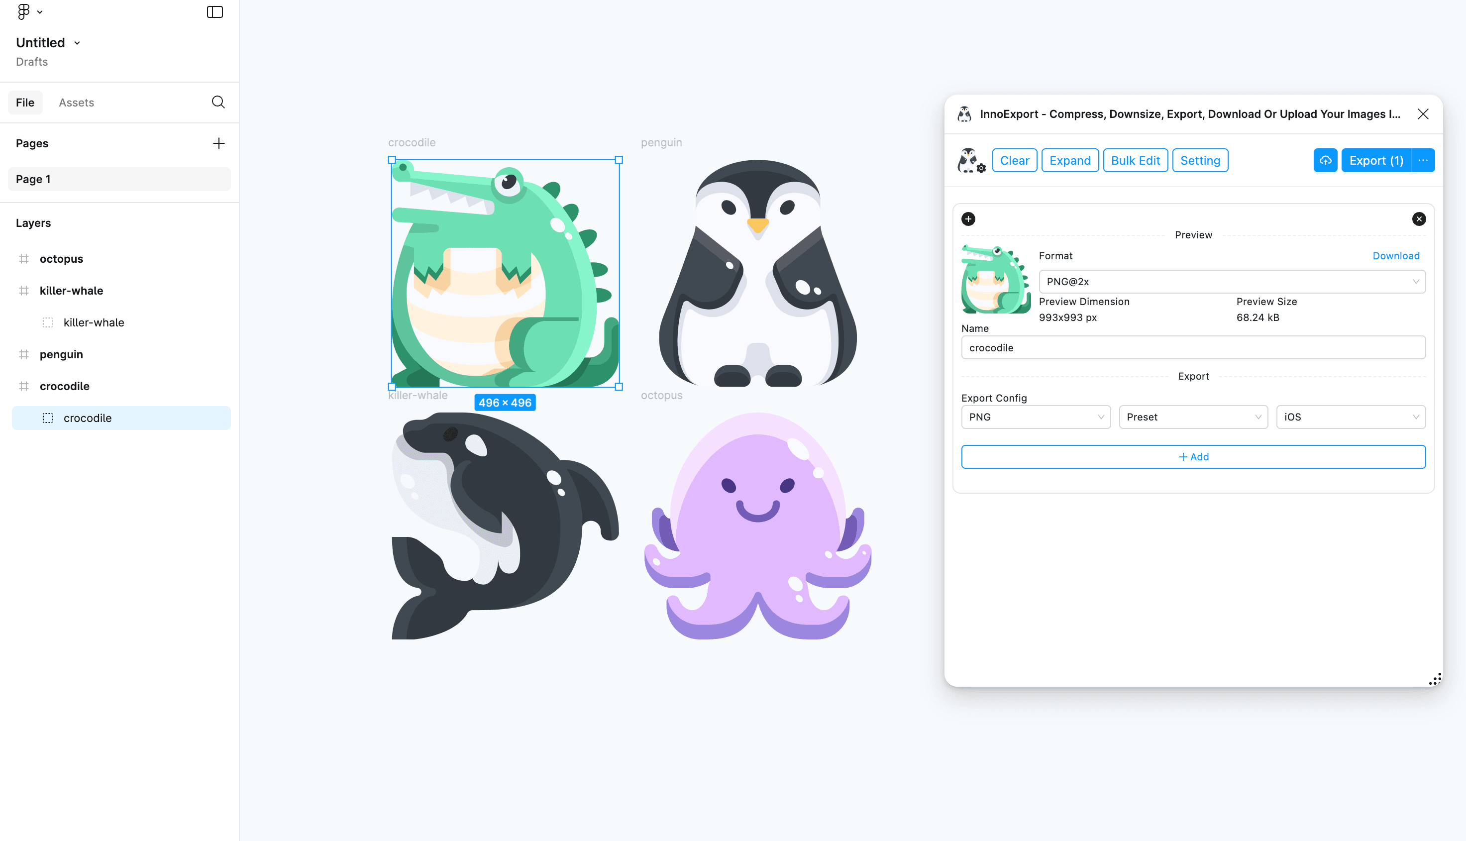Click the search magnifier icon

[218, 102]
